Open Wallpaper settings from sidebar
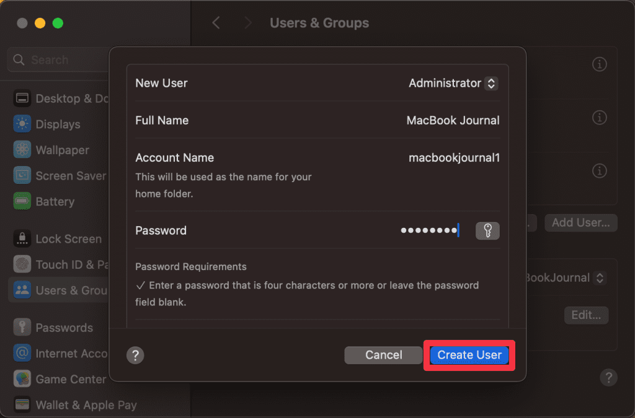The height and width of the screenshot is (418, 635). [x=62, y=150]
